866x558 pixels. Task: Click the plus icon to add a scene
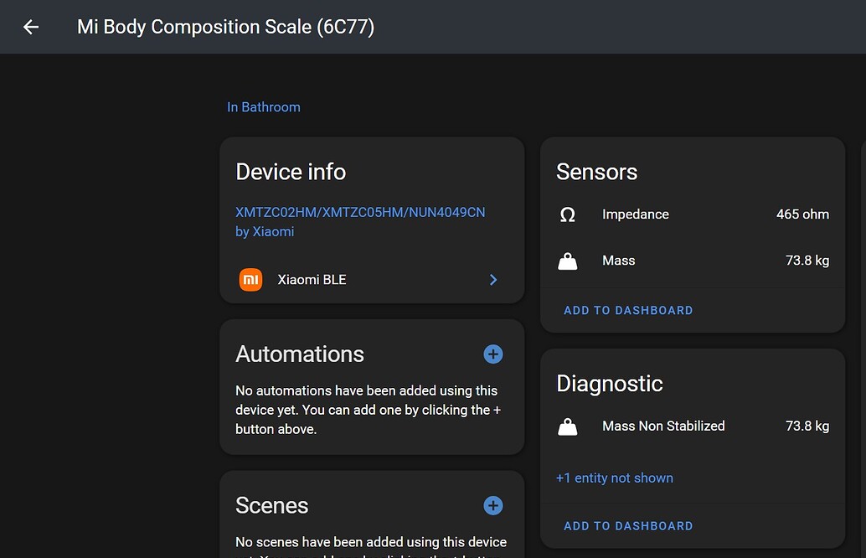[492, 505]
